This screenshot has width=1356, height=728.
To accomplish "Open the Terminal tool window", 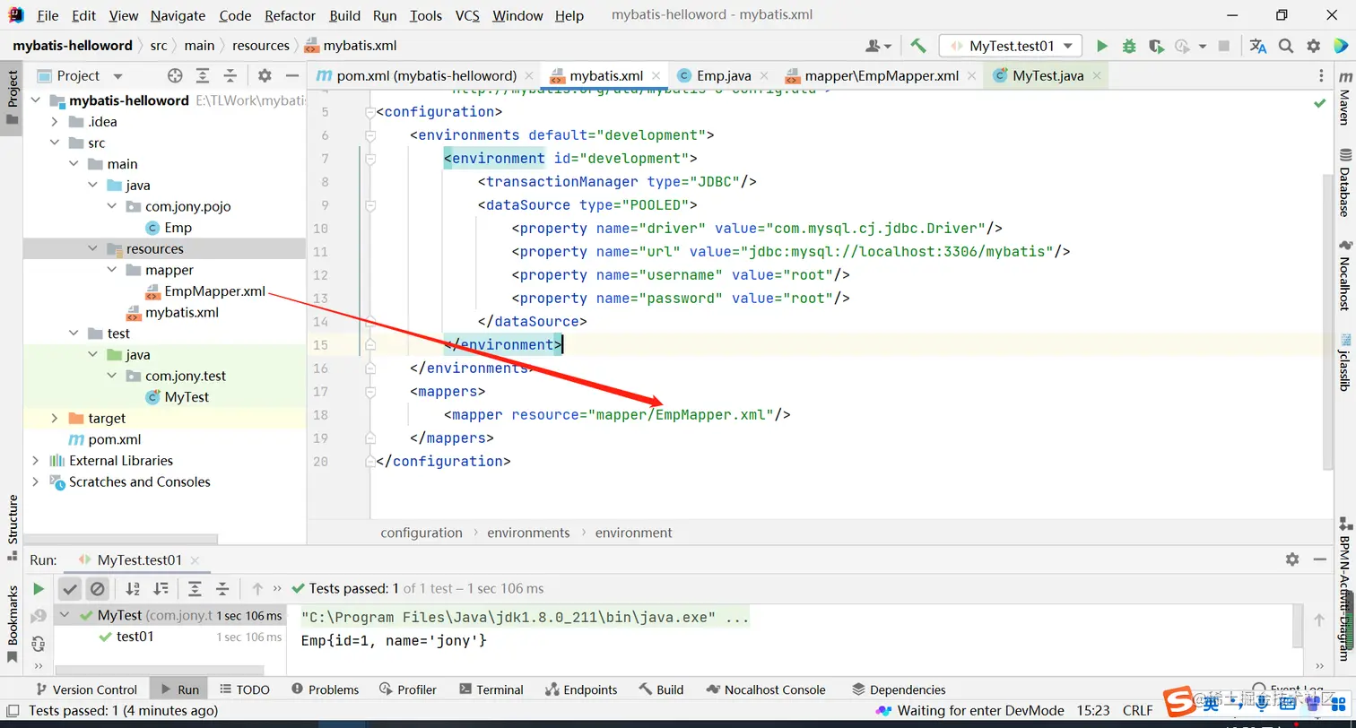I will [x=491, y=689].
